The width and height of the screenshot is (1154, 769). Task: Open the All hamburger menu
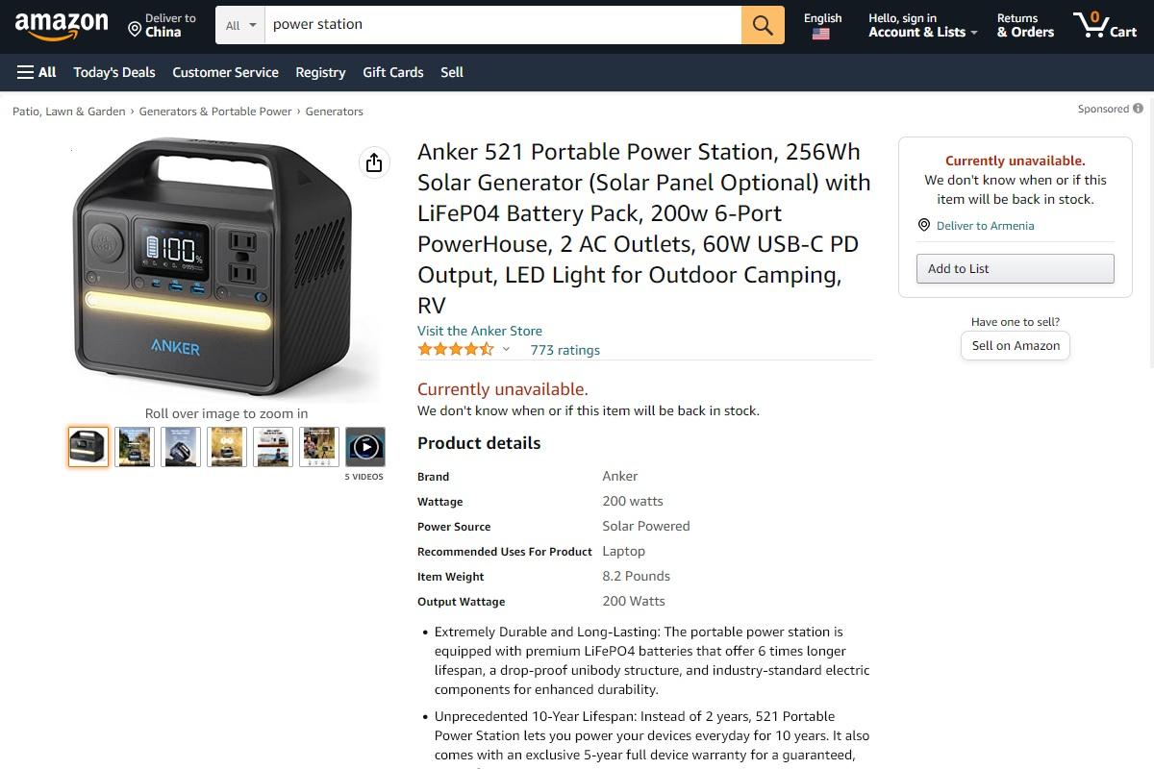tap(37, 72)
